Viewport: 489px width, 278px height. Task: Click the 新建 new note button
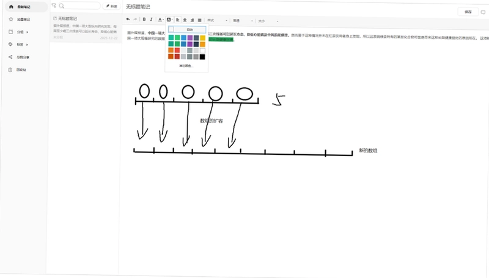click(112, 6)
